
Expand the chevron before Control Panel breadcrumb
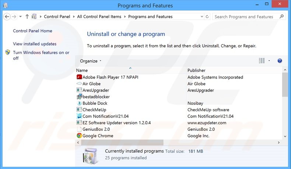(41, 17)
